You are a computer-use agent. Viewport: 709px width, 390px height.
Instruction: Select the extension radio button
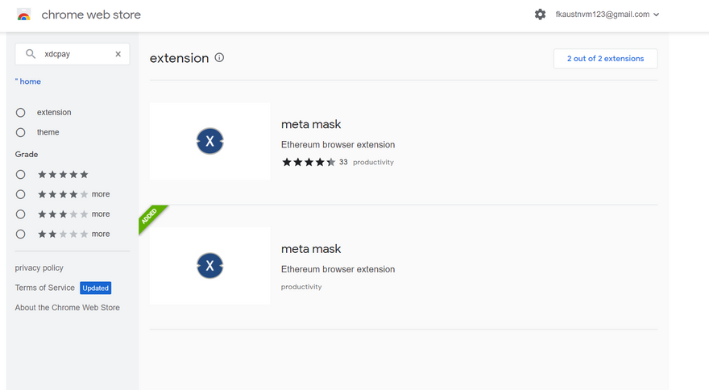21,113
